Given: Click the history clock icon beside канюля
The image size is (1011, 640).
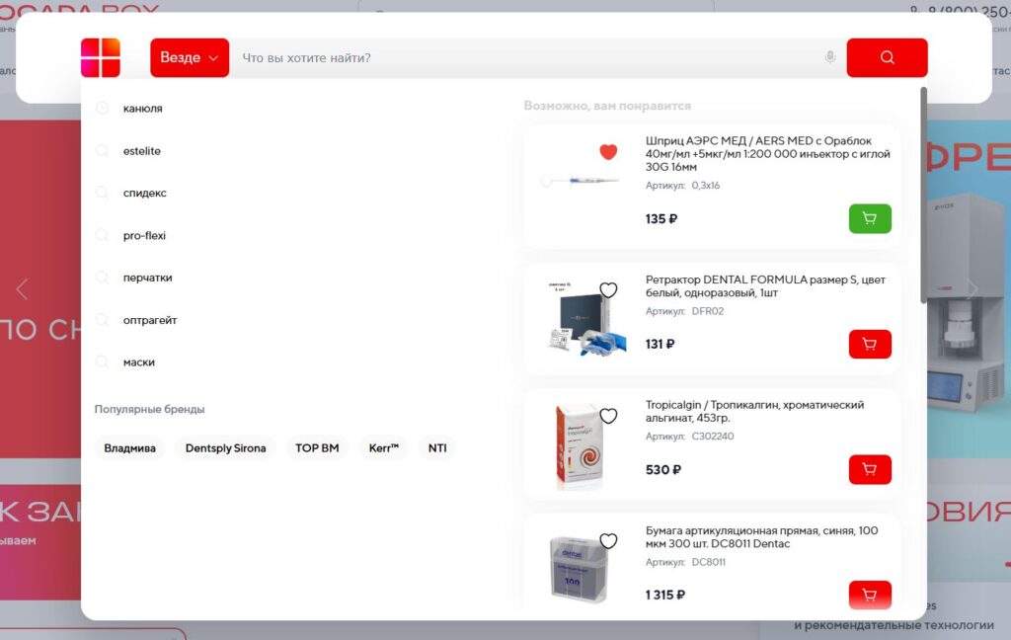Looking at the screenshot, I should pos(102,109).
